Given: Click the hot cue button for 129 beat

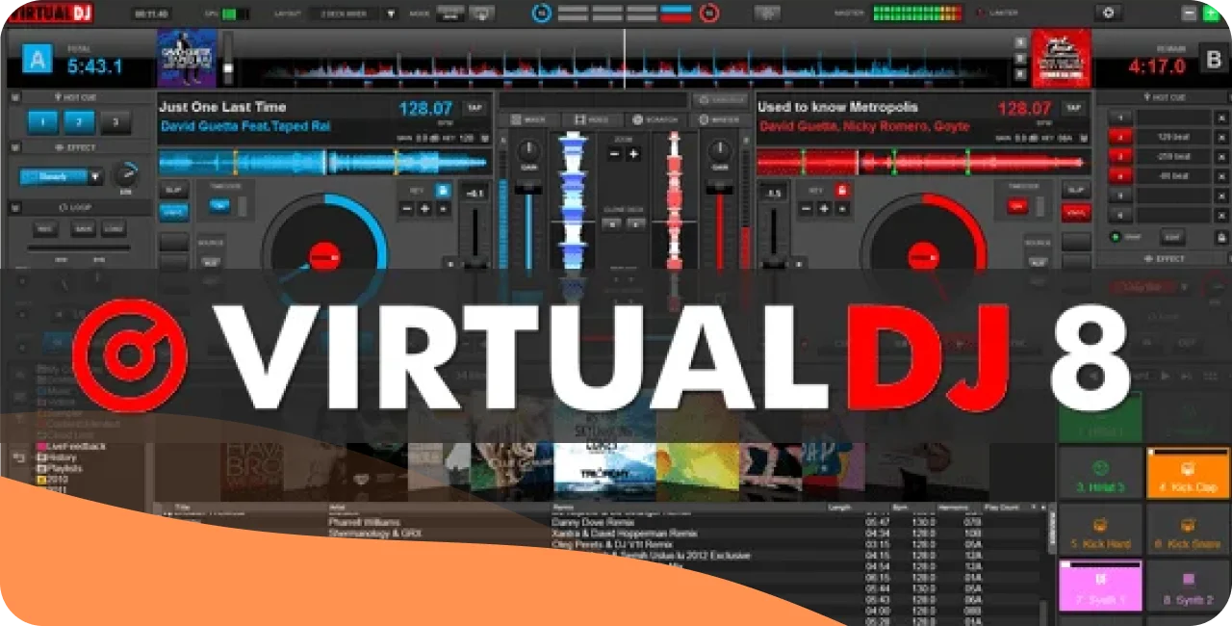Looking at the screenshot, I should 1120,137.
